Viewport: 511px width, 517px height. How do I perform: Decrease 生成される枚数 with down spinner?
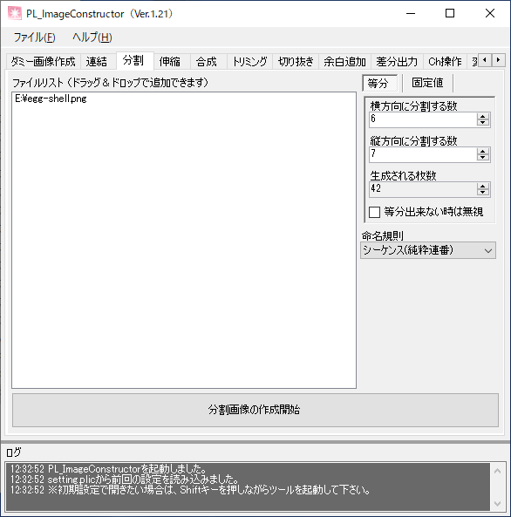pyautogui.click(x=482, y=193)
